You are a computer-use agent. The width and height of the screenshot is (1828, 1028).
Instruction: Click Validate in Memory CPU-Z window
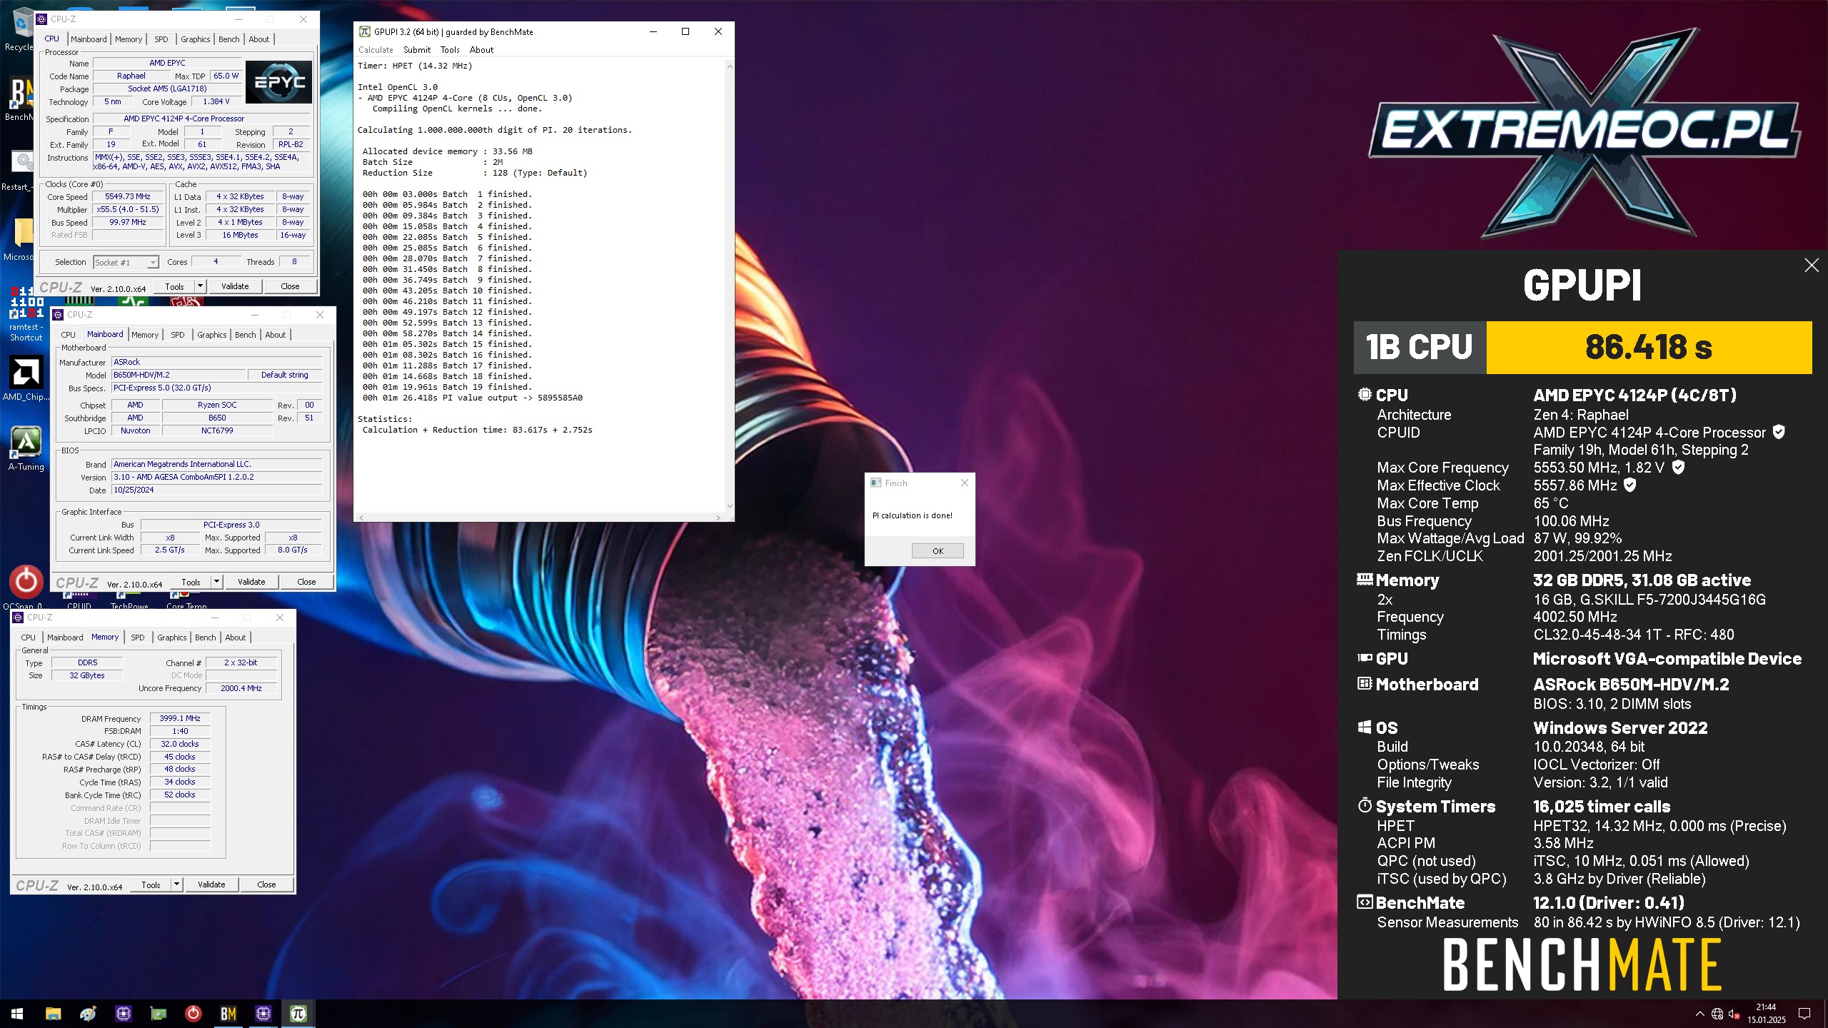pyautogui.click(x=211, y=885)
